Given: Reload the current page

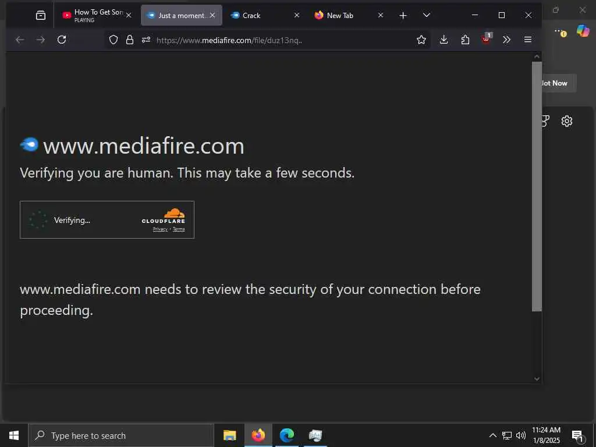Looking at the screenshot, I should click(62, 40).
